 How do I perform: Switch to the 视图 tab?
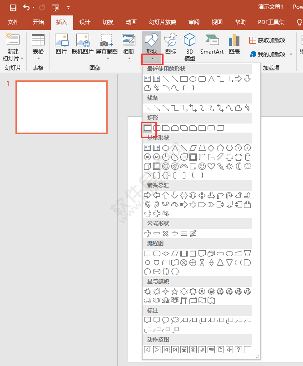217,22
